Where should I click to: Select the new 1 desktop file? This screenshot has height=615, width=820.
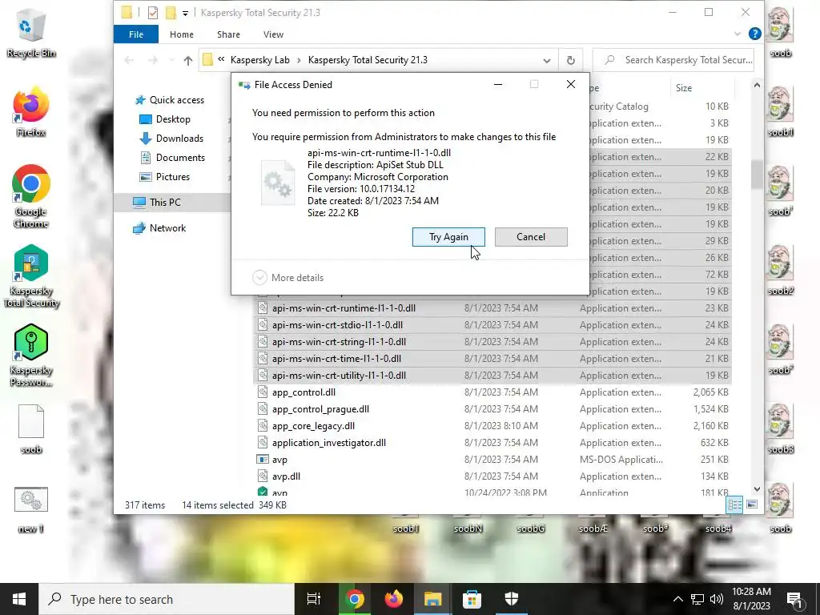pyautogui.click(x=31, y=510)
